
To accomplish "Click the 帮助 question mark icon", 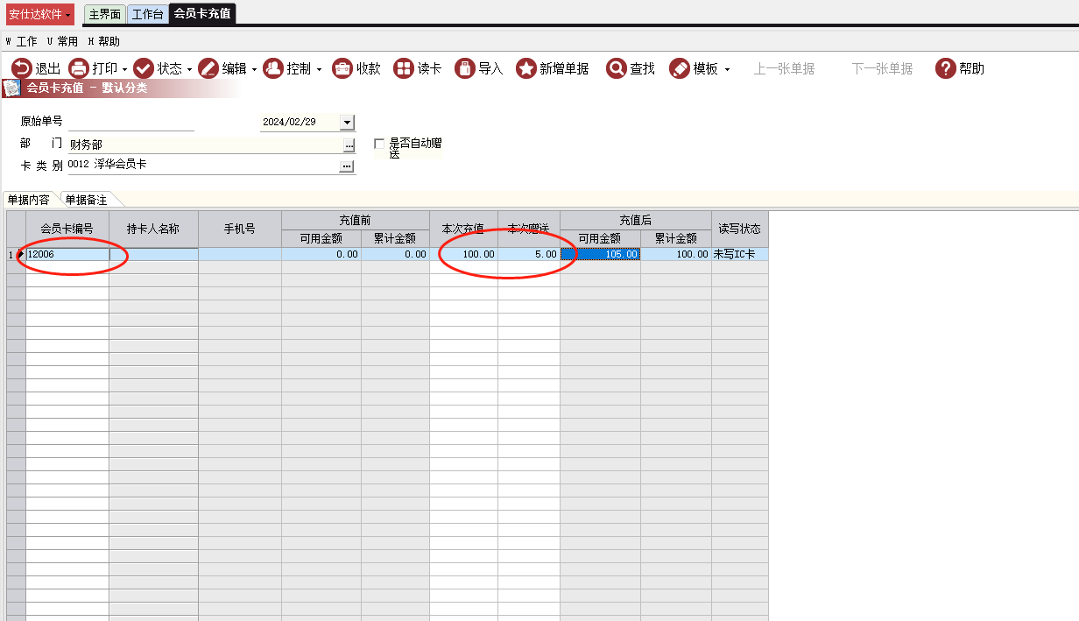I will point(946,68).
